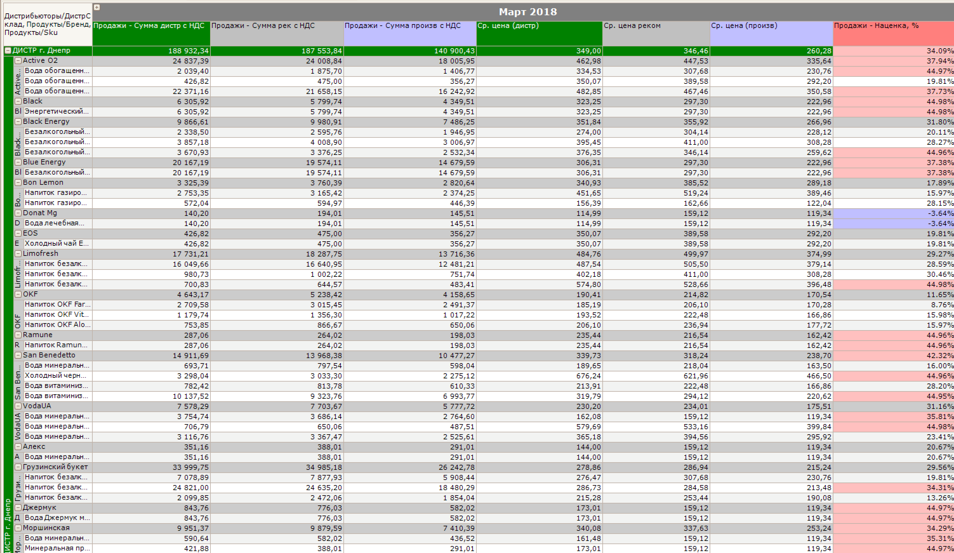Viewport: 954px width, 553px height.
Task: Click the -3.64% markup cell for Donat Mg
Action: (x=893, y=213)
